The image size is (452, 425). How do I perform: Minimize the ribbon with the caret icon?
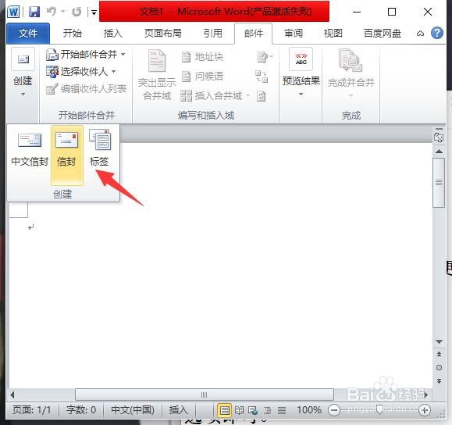420,33
